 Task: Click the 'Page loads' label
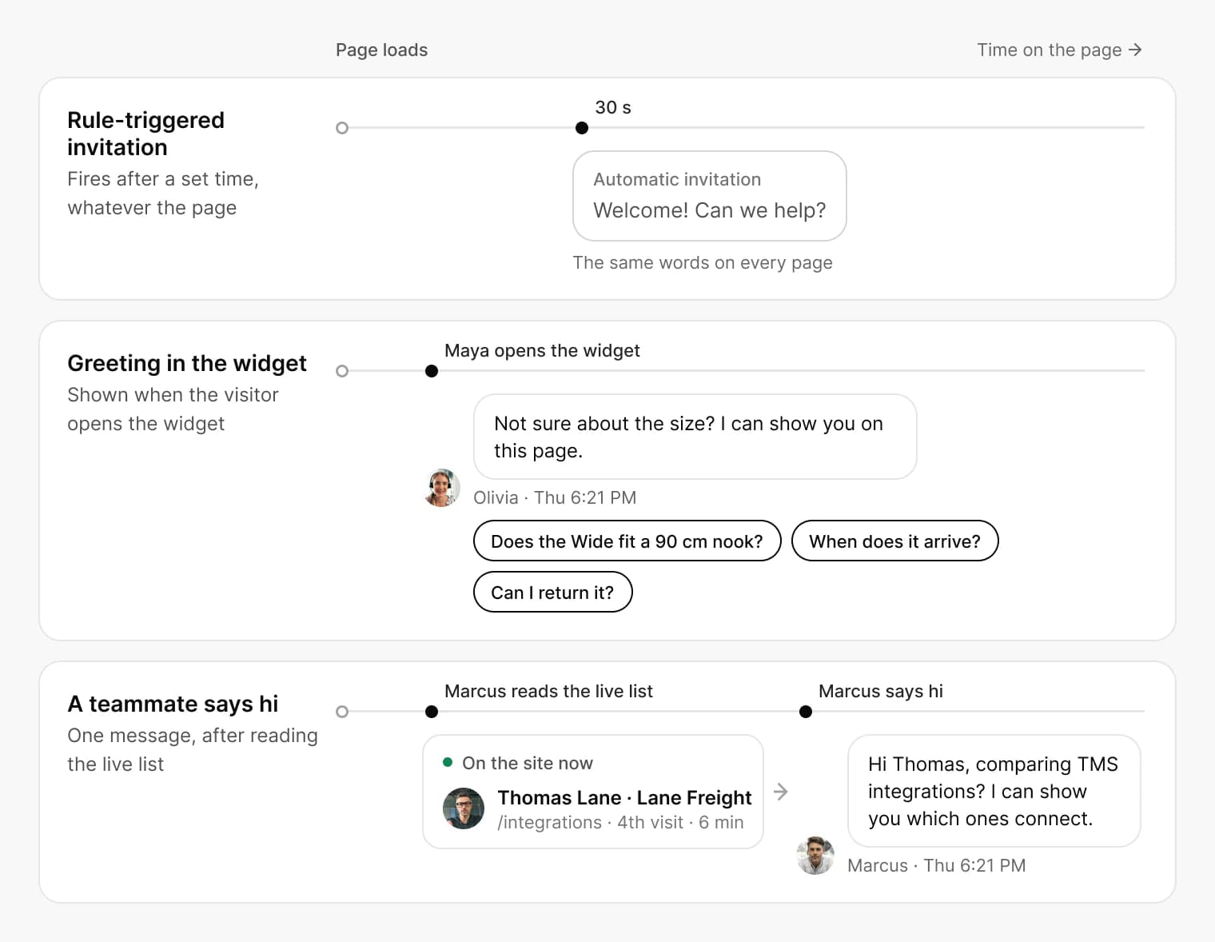[x=381, y=50]
